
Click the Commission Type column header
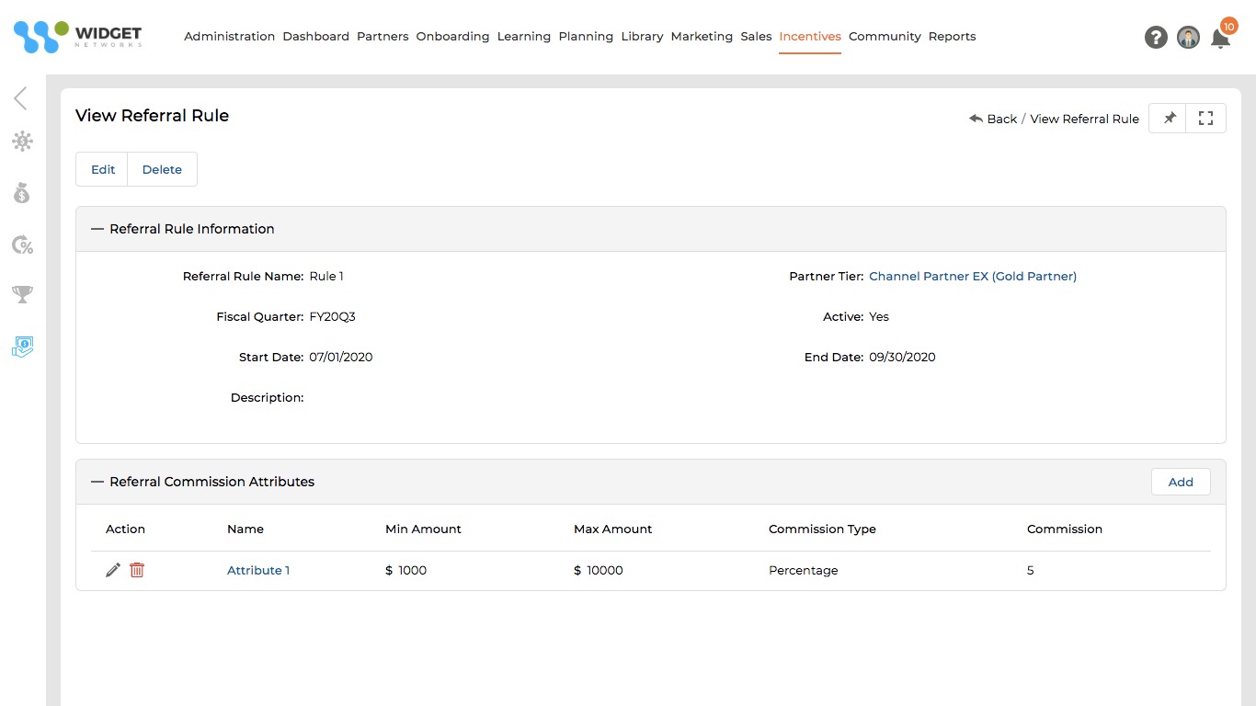coord(822,529)
